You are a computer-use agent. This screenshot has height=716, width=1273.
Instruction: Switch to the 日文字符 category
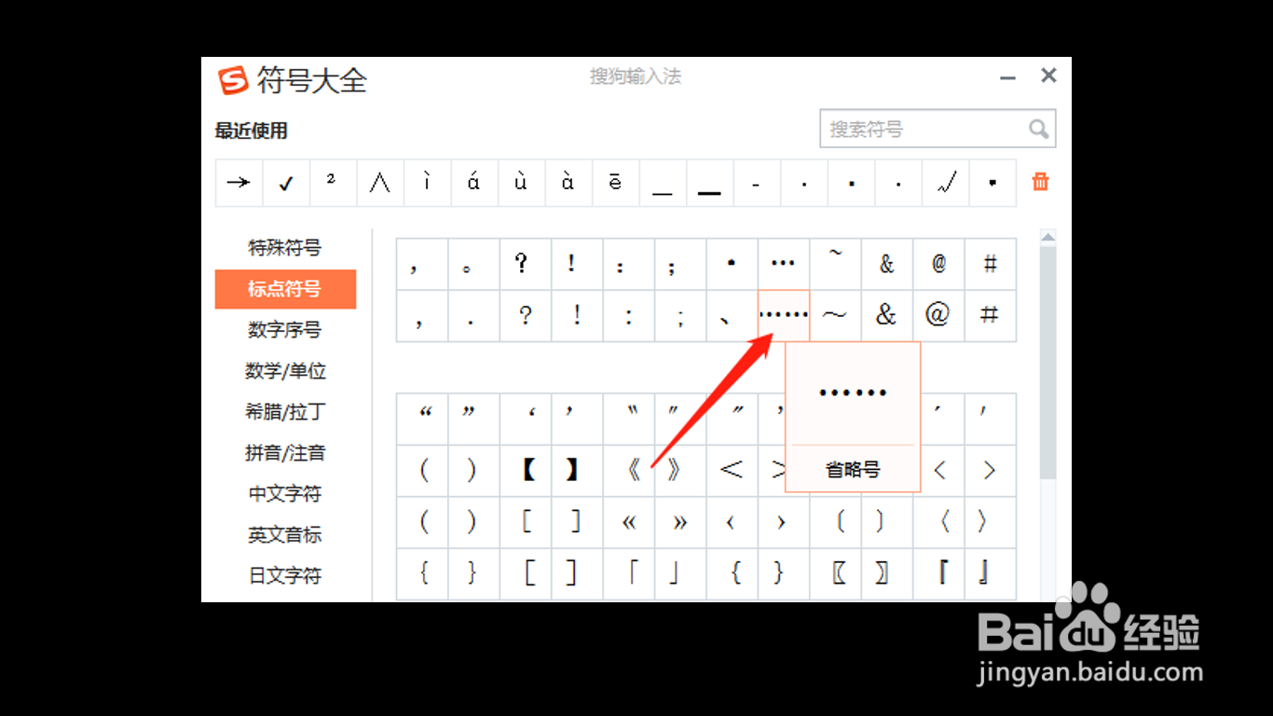tap(285, 576)
